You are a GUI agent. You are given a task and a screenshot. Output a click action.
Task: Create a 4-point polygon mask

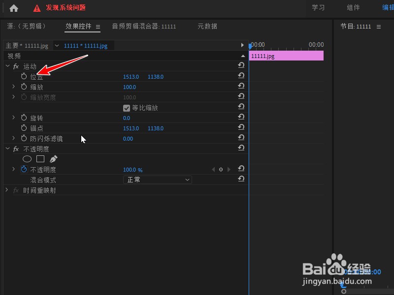click(x=40, y=159)
